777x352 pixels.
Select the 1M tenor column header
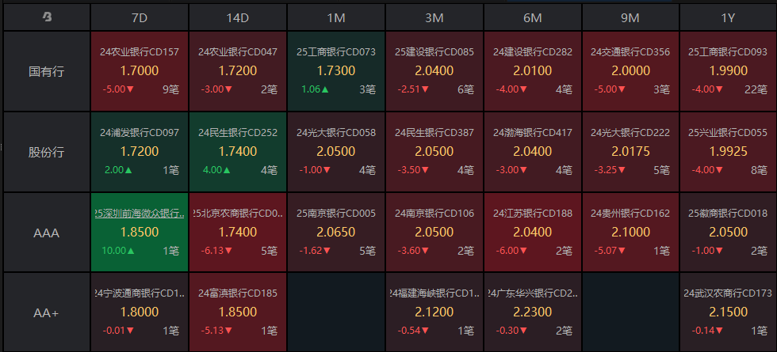click(336, 17)
